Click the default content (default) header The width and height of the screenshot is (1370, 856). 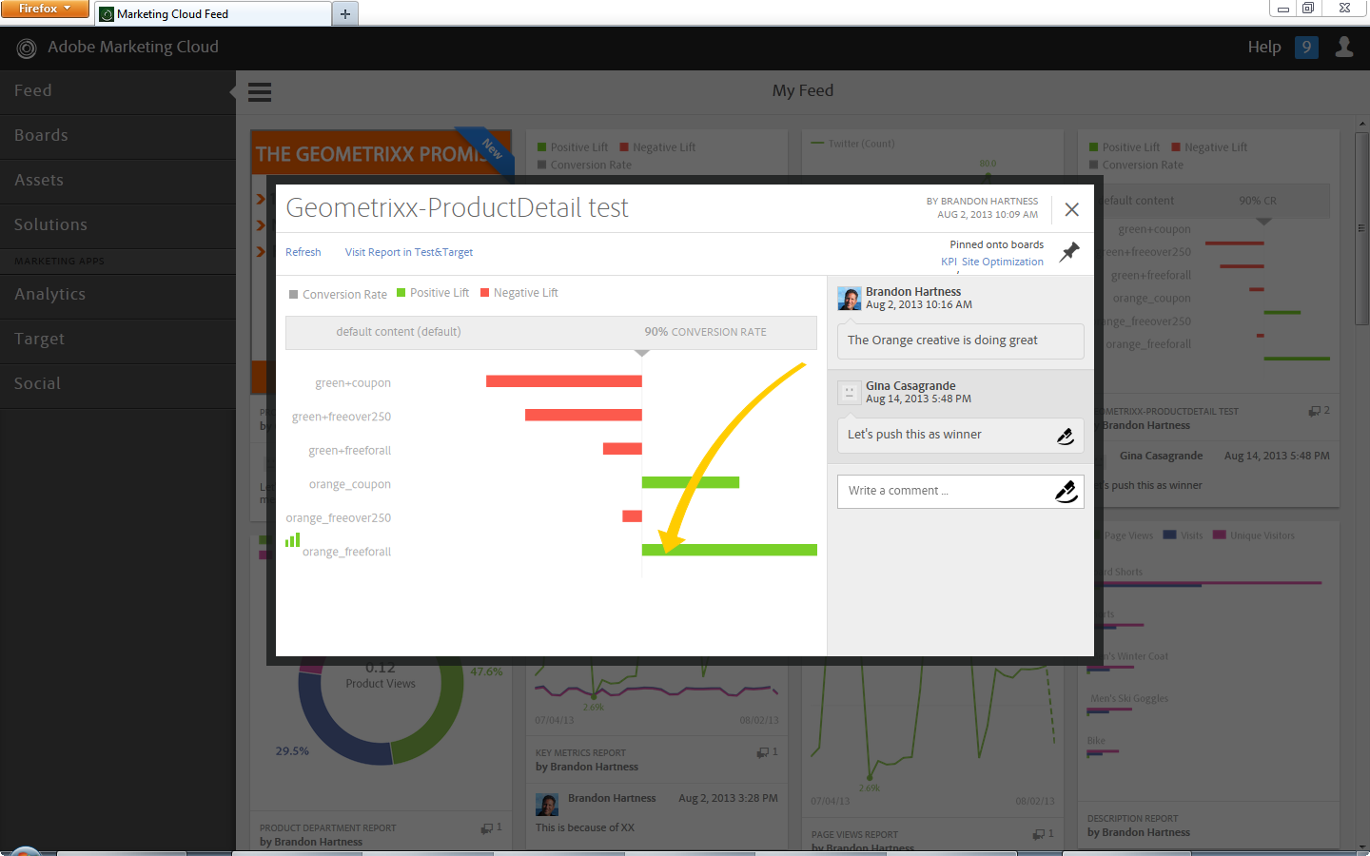(x=399, y=332)
